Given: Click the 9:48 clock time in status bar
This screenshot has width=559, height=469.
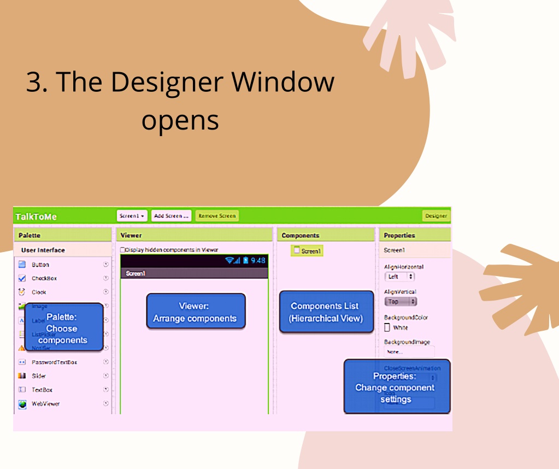Looking at the screenshot, I should pyautogui.click(x=258, y=260).
